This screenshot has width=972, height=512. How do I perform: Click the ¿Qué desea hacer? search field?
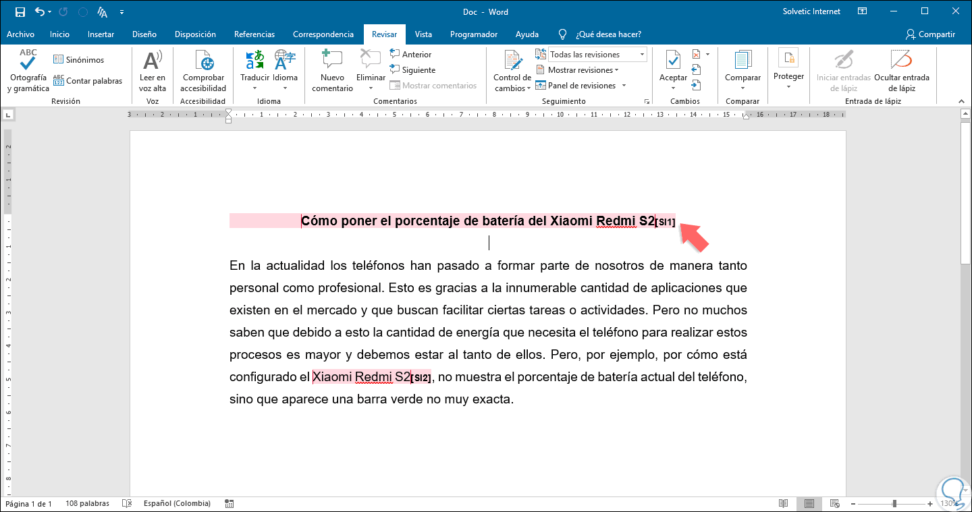point(607,34)
